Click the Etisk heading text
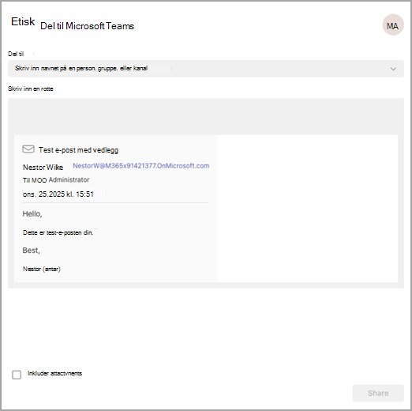 point(23,21)
